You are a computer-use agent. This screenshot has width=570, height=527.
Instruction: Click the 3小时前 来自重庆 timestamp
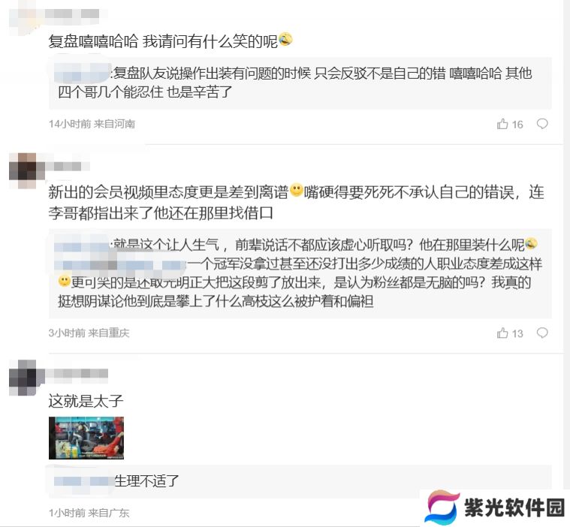pos(89,333)
